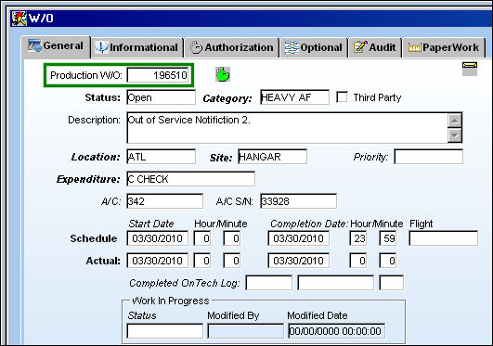This screenshot has height=346, width=493.
Task: Click Schedule completion minute field 59
Action: (388, 238)
